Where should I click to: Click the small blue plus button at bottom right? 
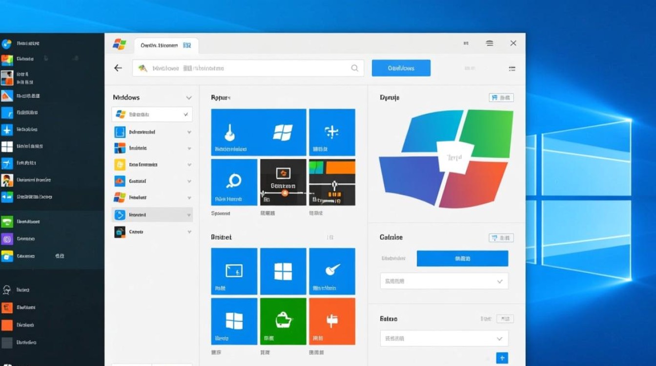pyautogui.click(x=502, y=358)
